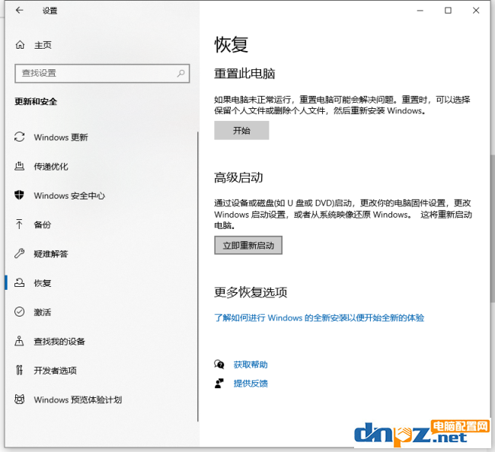Viewport: 495px width, 452px height.
Task: Click the 更新和安全 section title
Action: pos(36,101)
